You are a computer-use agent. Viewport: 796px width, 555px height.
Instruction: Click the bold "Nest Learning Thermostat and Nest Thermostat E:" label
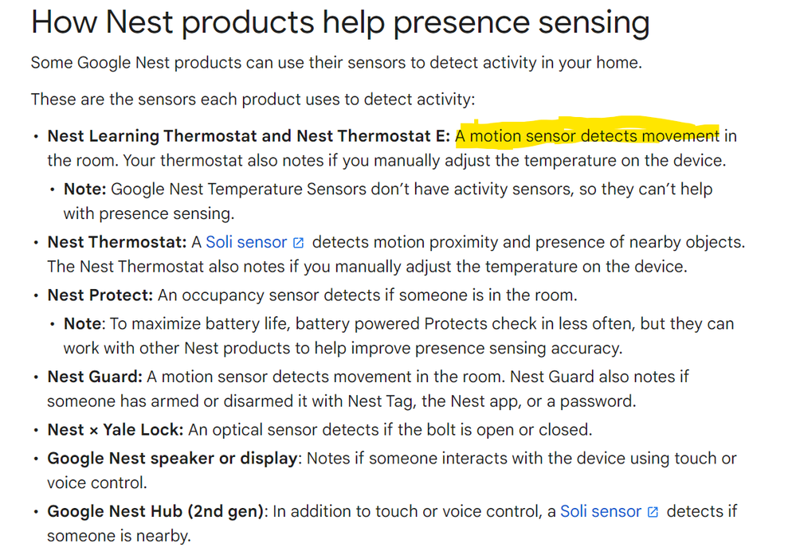click(x=249, y=136)
